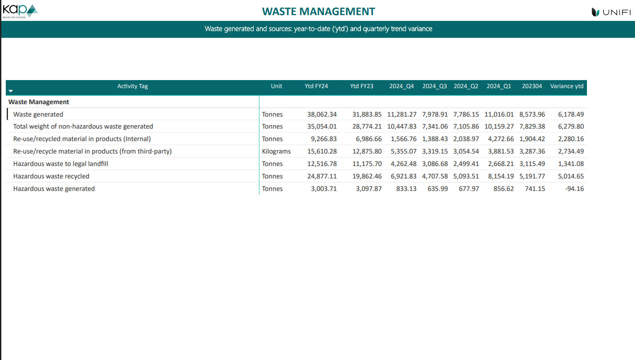Image resolution: width=635 pixels, height=360 pixels.
Task: Select the Ytd FY23 value 19,862.46
Action: coord(367,177)
